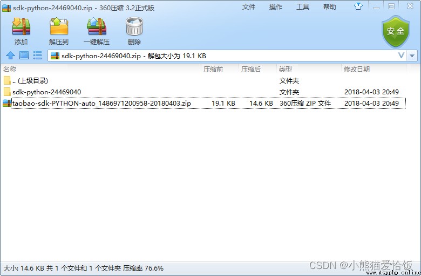
Task: Switch to detail list view mode
Action: 37,56
